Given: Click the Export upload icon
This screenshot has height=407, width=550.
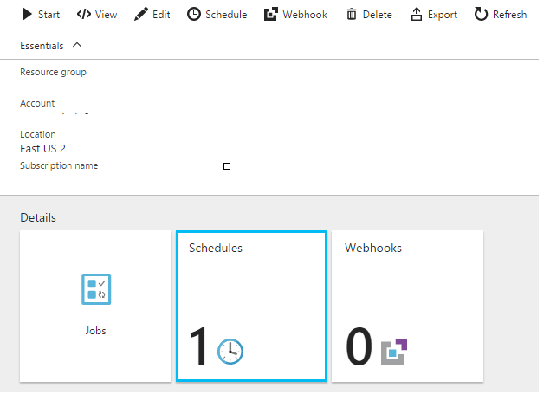Looking at the screenshot, I should pyautogui.click(x=417, y=15).
